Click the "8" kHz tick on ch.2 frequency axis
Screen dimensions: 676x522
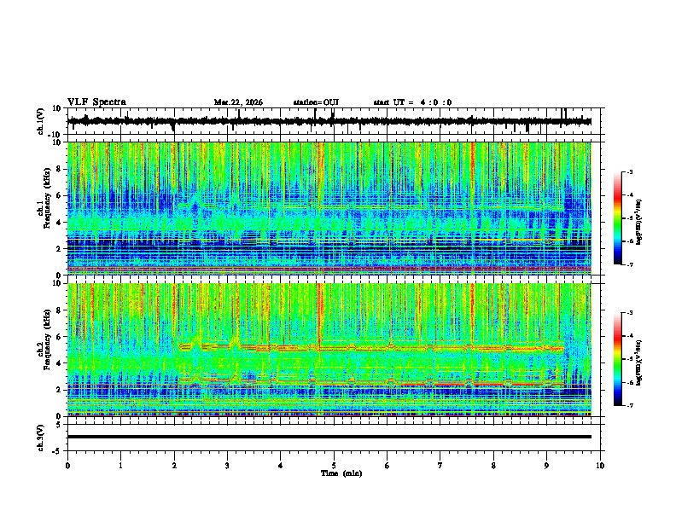pos(60,310)
